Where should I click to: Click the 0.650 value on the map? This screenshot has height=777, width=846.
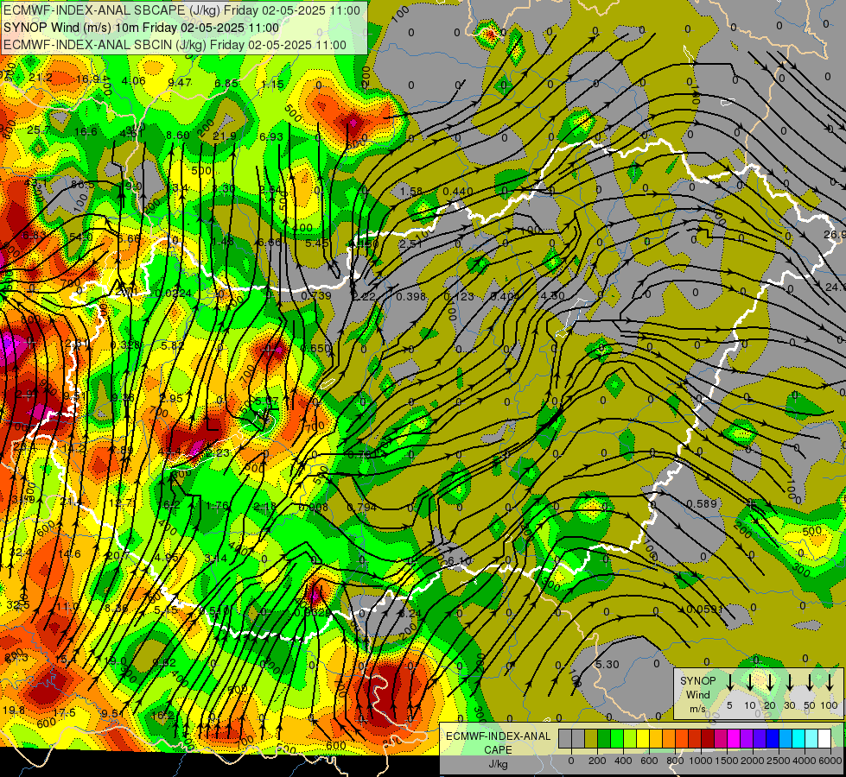tap(315, 348)
